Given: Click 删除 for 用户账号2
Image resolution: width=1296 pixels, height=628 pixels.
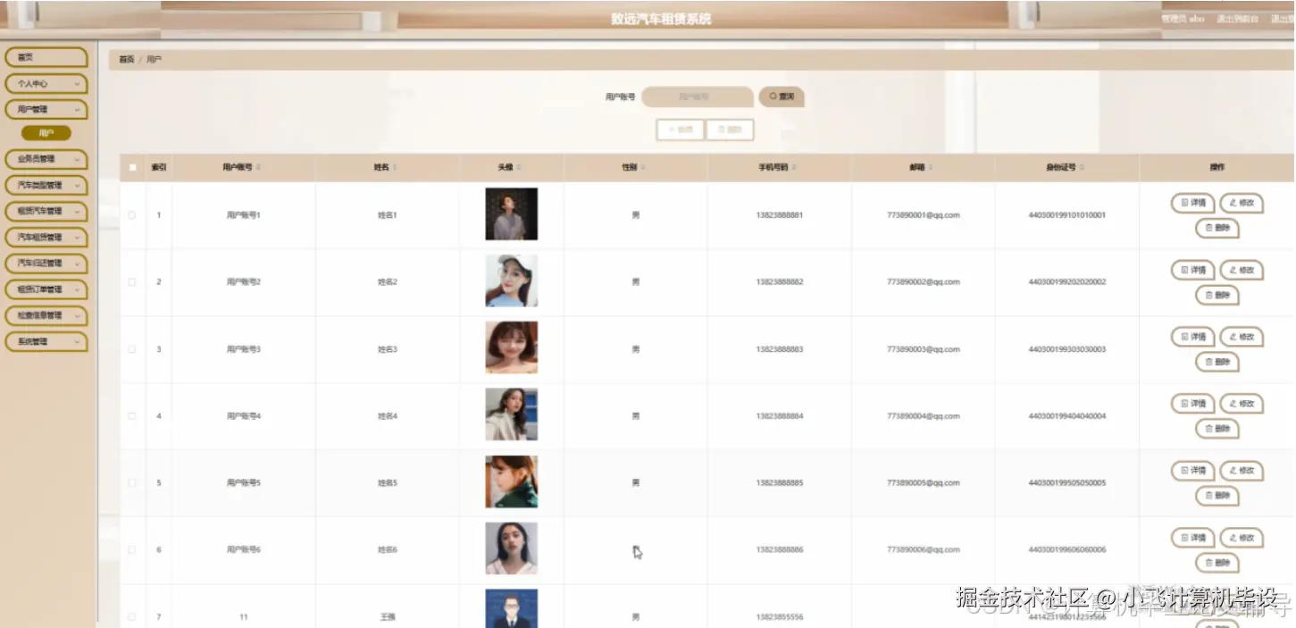Looking at the screenshot, I should click(x=1217, y=295).
